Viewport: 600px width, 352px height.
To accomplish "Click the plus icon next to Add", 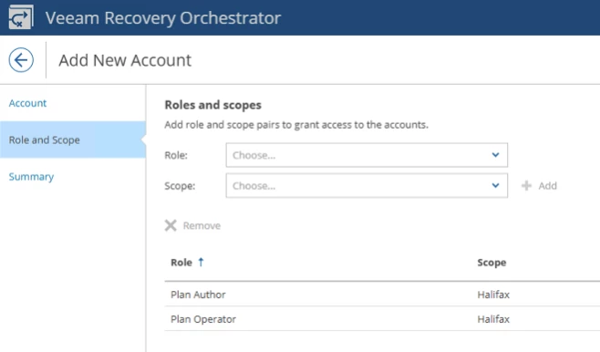I will coord(526,185).
